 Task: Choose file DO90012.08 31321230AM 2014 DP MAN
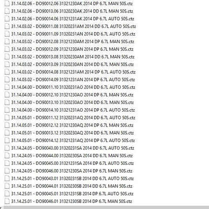click(x=72, y=42)
